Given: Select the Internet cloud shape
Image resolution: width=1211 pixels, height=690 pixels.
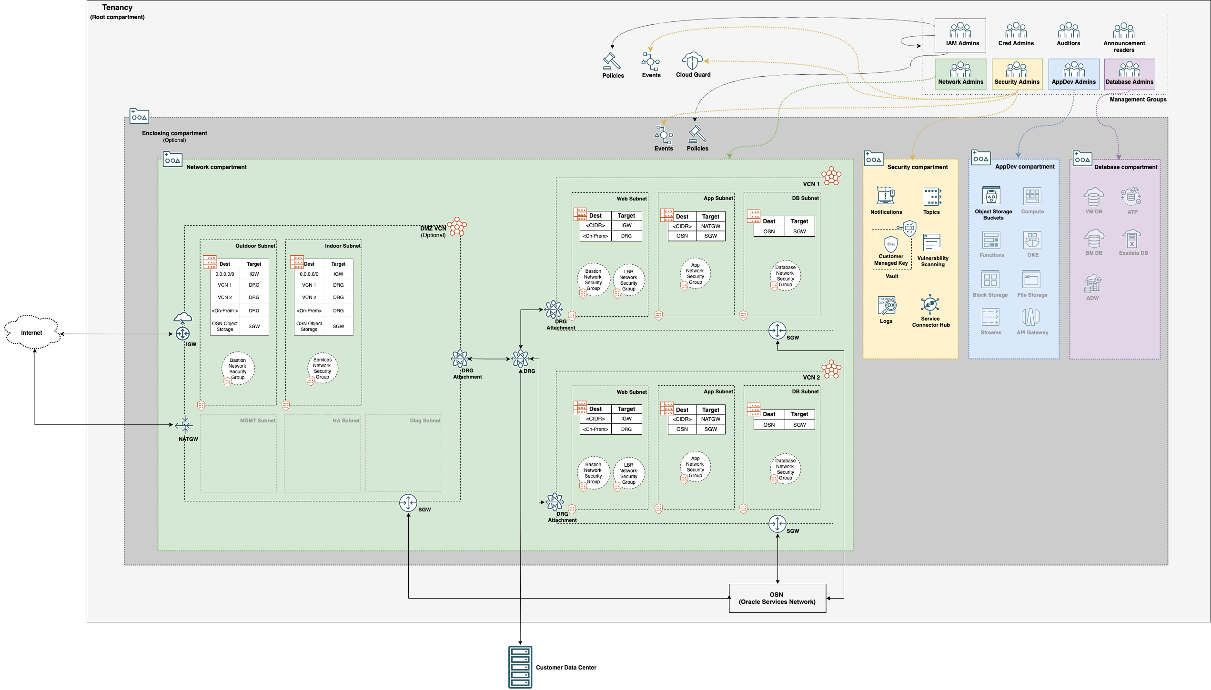Looking at the screenshot, I should click(32, 332).
